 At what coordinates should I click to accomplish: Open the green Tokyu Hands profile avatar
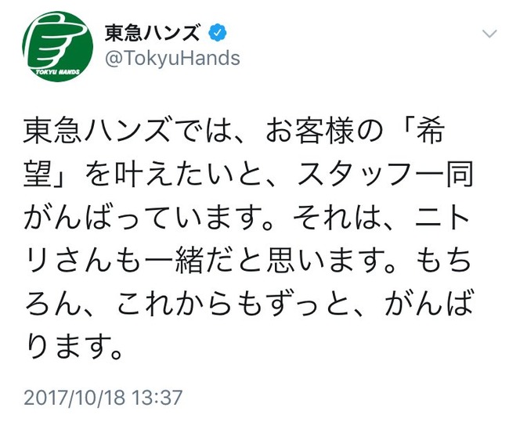(58, 46)
